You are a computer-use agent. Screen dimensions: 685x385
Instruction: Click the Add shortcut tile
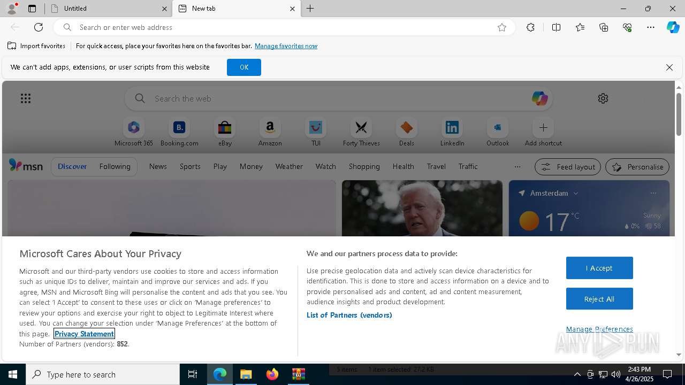point(543,132)
